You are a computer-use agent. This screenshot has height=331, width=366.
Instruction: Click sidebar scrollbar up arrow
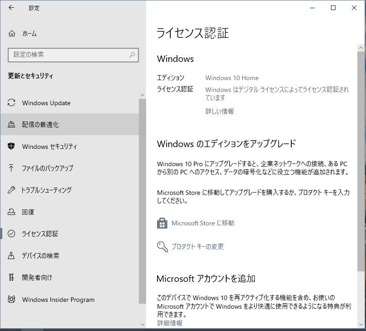(142, 95)
